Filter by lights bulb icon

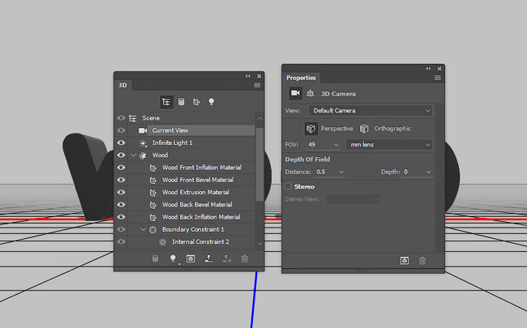point(211,102)
